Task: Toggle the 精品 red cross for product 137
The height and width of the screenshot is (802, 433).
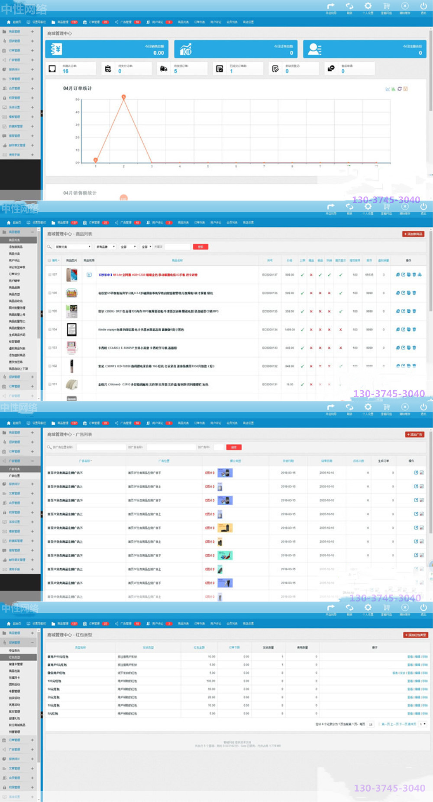Action: tap(311, 275)
